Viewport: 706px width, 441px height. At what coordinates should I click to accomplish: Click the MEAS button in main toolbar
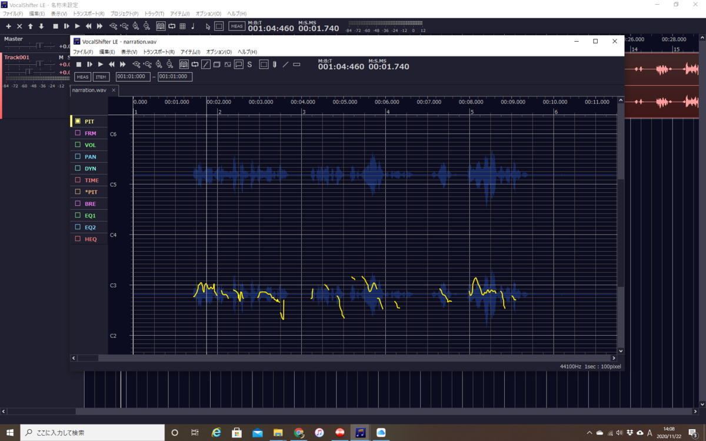[237, 26]
